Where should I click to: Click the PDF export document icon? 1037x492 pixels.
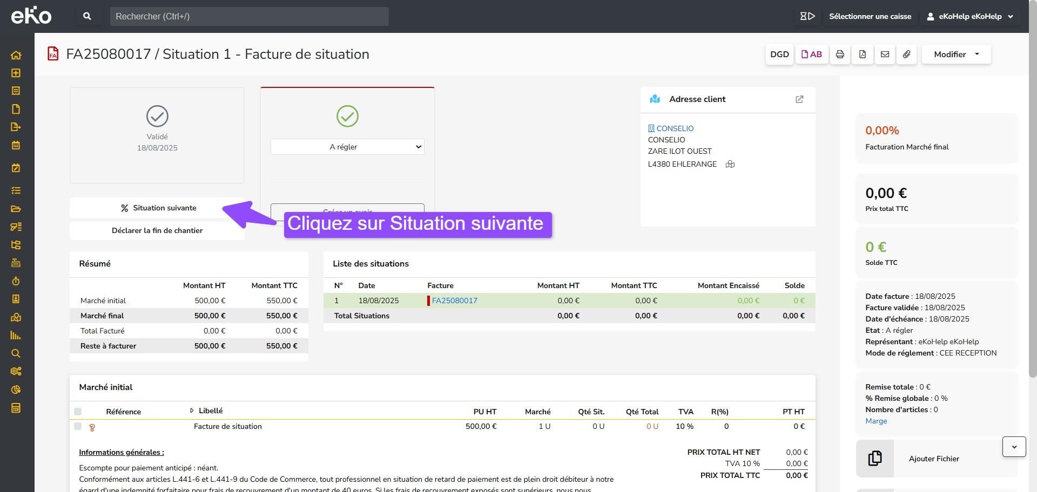pos(862,54)
